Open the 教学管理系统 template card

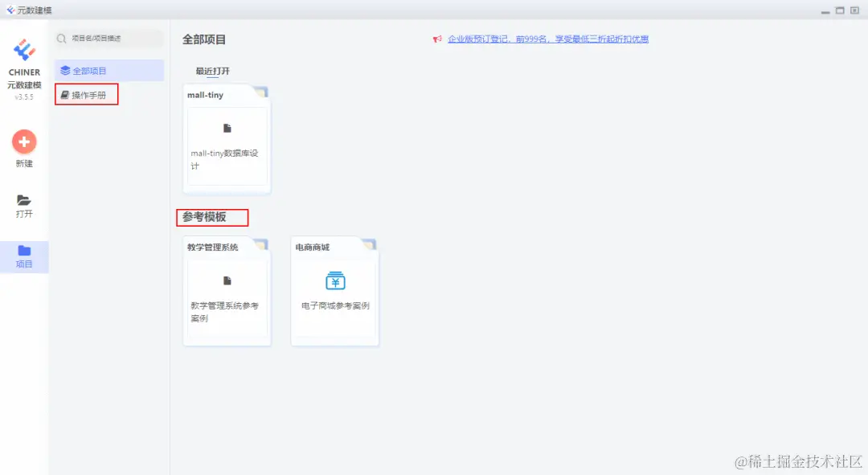click(226, 291)
